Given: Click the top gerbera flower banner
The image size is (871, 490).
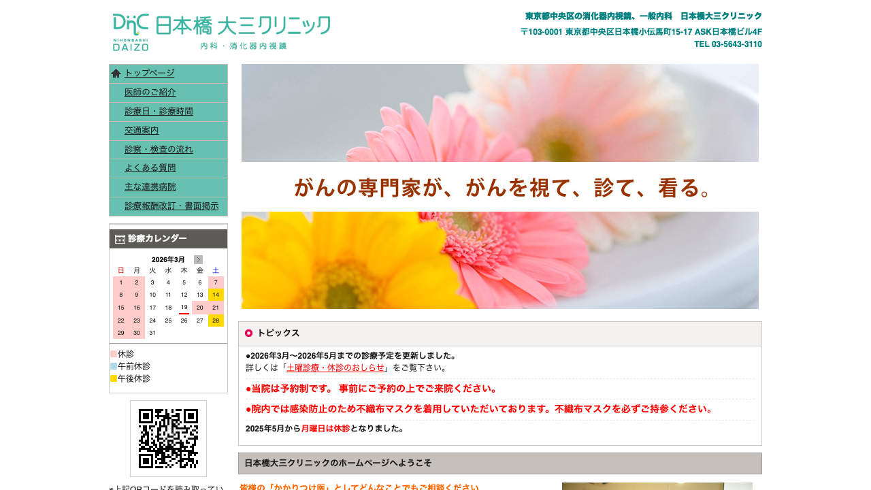Looking at the screenshot, I should (500, 113).
